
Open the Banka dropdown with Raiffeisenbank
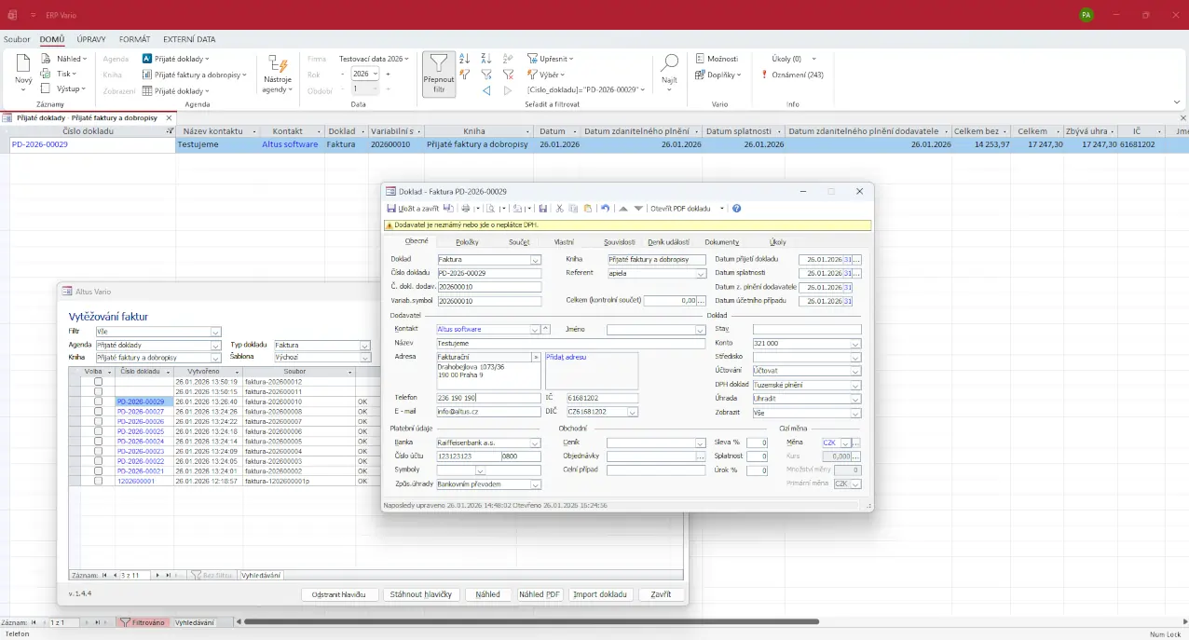pos(536,443)
